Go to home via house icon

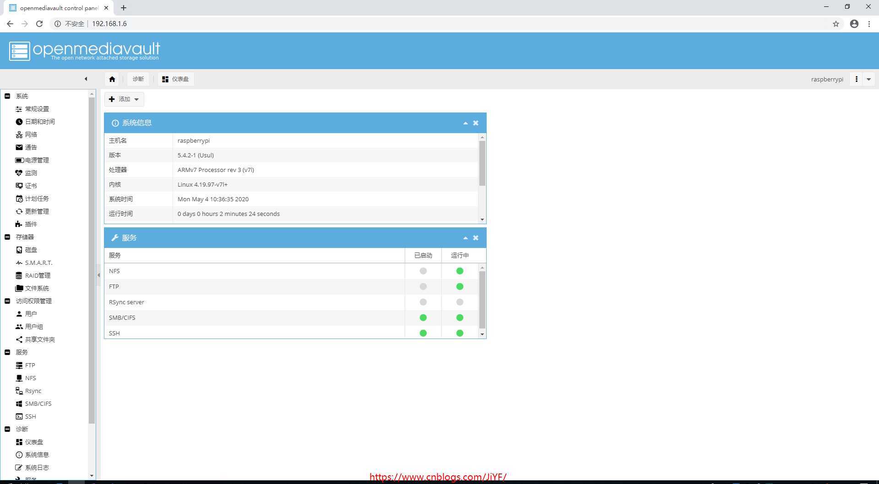tap(112, 79)
